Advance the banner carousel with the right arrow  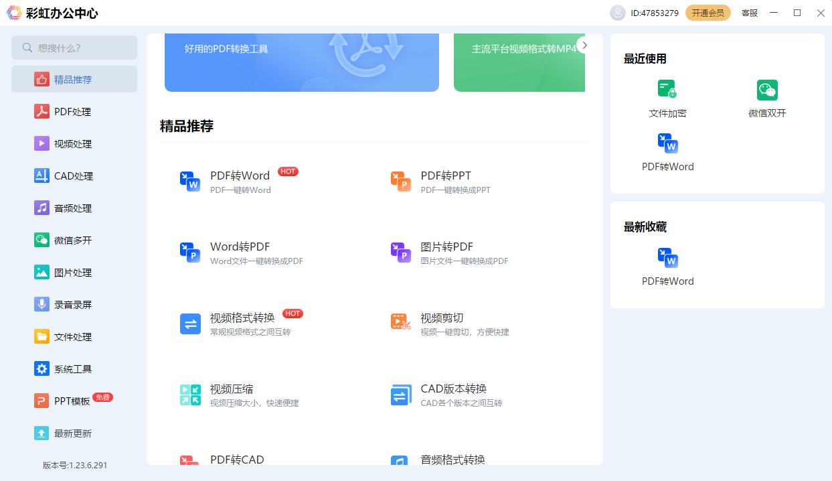tap(584, 45)
